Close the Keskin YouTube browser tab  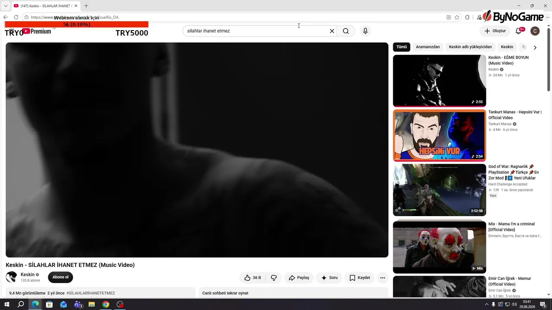click(x=76, y=6)
